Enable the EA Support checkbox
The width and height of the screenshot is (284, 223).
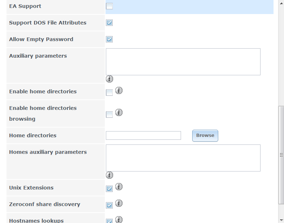click(x=109, y=6)
